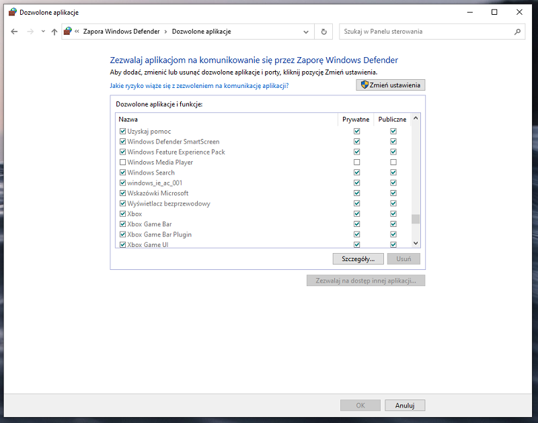Click the Anuluj button

405,405
